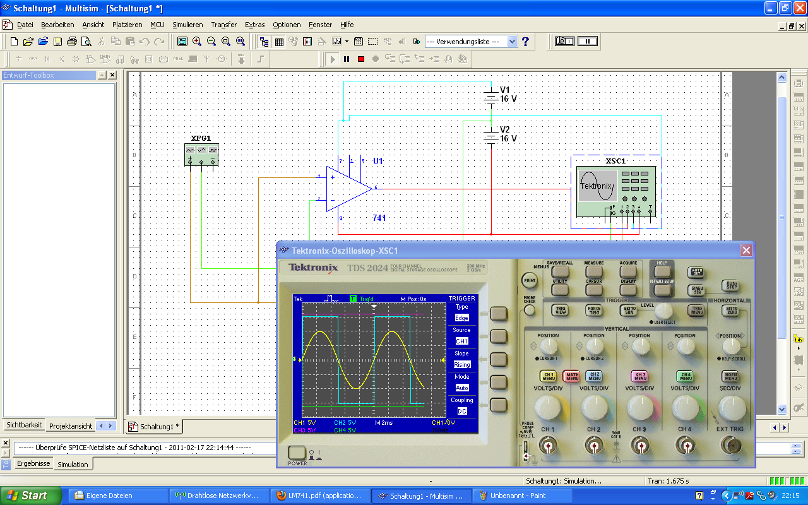
Task: Switch to the Ergebnisse tab
Action: [33, 463]
